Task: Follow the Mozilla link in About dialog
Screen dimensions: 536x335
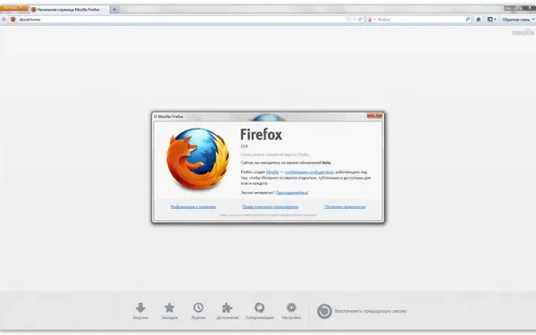Action: [x=272, y=172]
